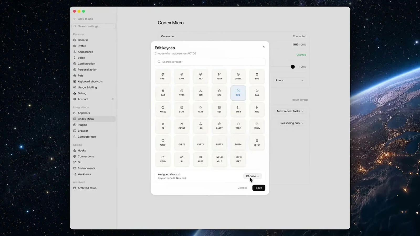Select the BRCH keycap
This screenshot has height=236, width=420.
pos(238,109)
